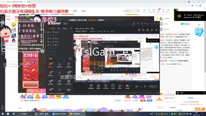Add a 直播伴音 source
206x116 pixels.
pos(91,87)
